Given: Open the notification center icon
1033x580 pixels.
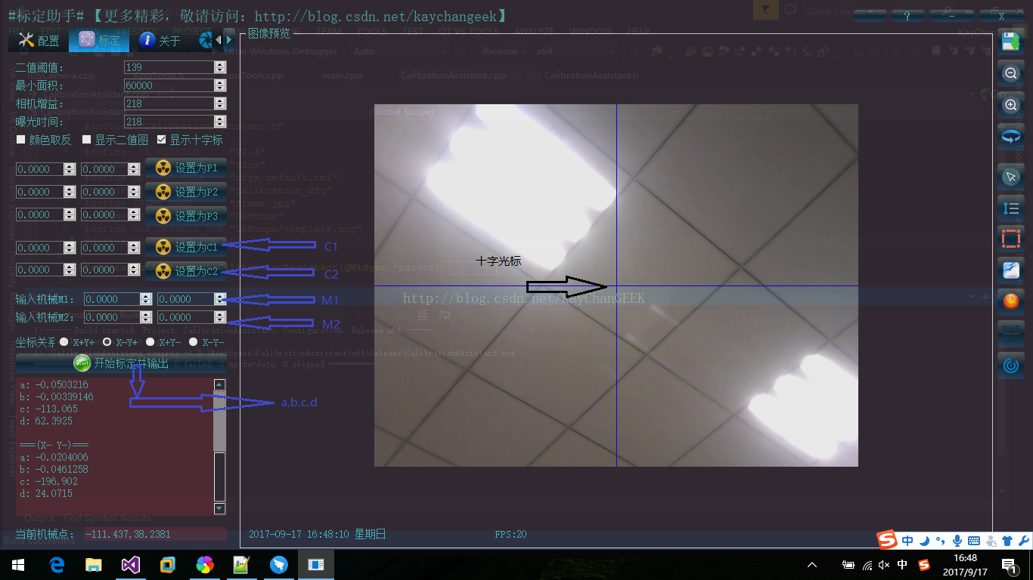Looking at the screenshot, I should (1009, 565).
